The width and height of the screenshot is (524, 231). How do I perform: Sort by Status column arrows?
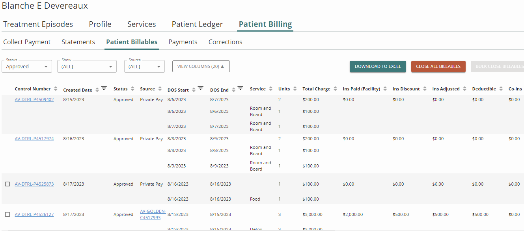(x=132, y=89)
